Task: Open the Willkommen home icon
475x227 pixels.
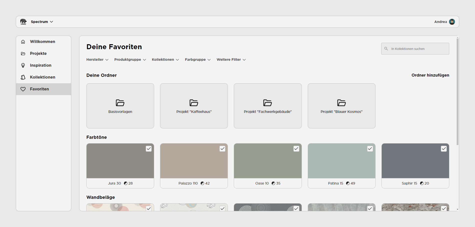Action: pos(23,41)
